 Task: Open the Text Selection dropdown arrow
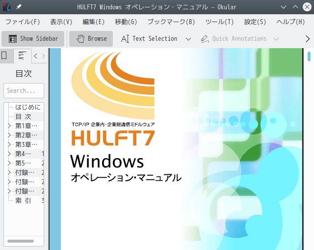[188, 39]
